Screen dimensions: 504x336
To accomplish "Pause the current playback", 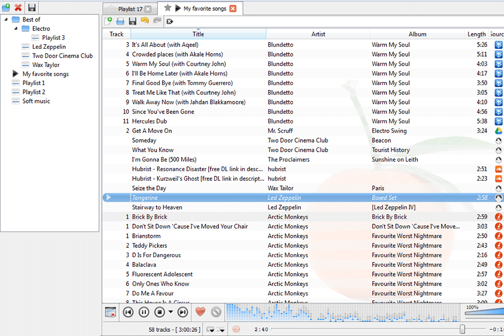I will coord(144,312).
